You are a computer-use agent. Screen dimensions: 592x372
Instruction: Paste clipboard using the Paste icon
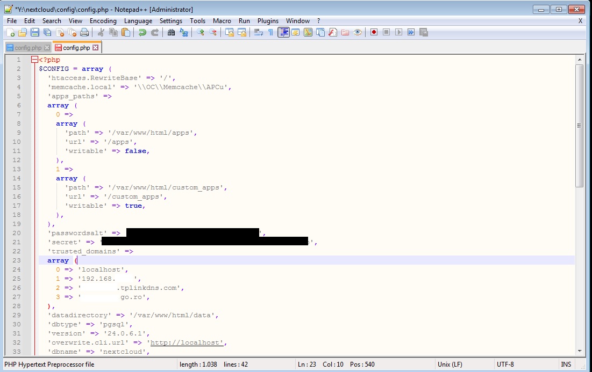pyautogui.click(x=126, y=32)
